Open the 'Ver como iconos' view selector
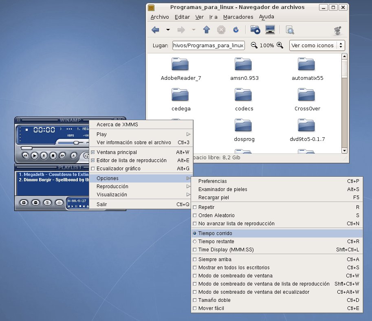 (x=317, y=45)
